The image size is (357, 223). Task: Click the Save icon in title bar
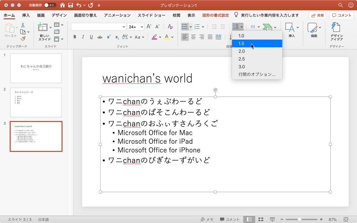pos(71,5)
